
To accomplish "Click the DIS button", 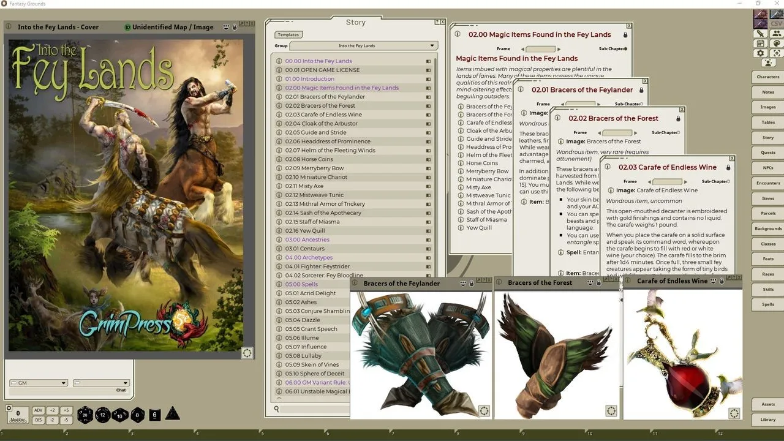I will (38, 420).
